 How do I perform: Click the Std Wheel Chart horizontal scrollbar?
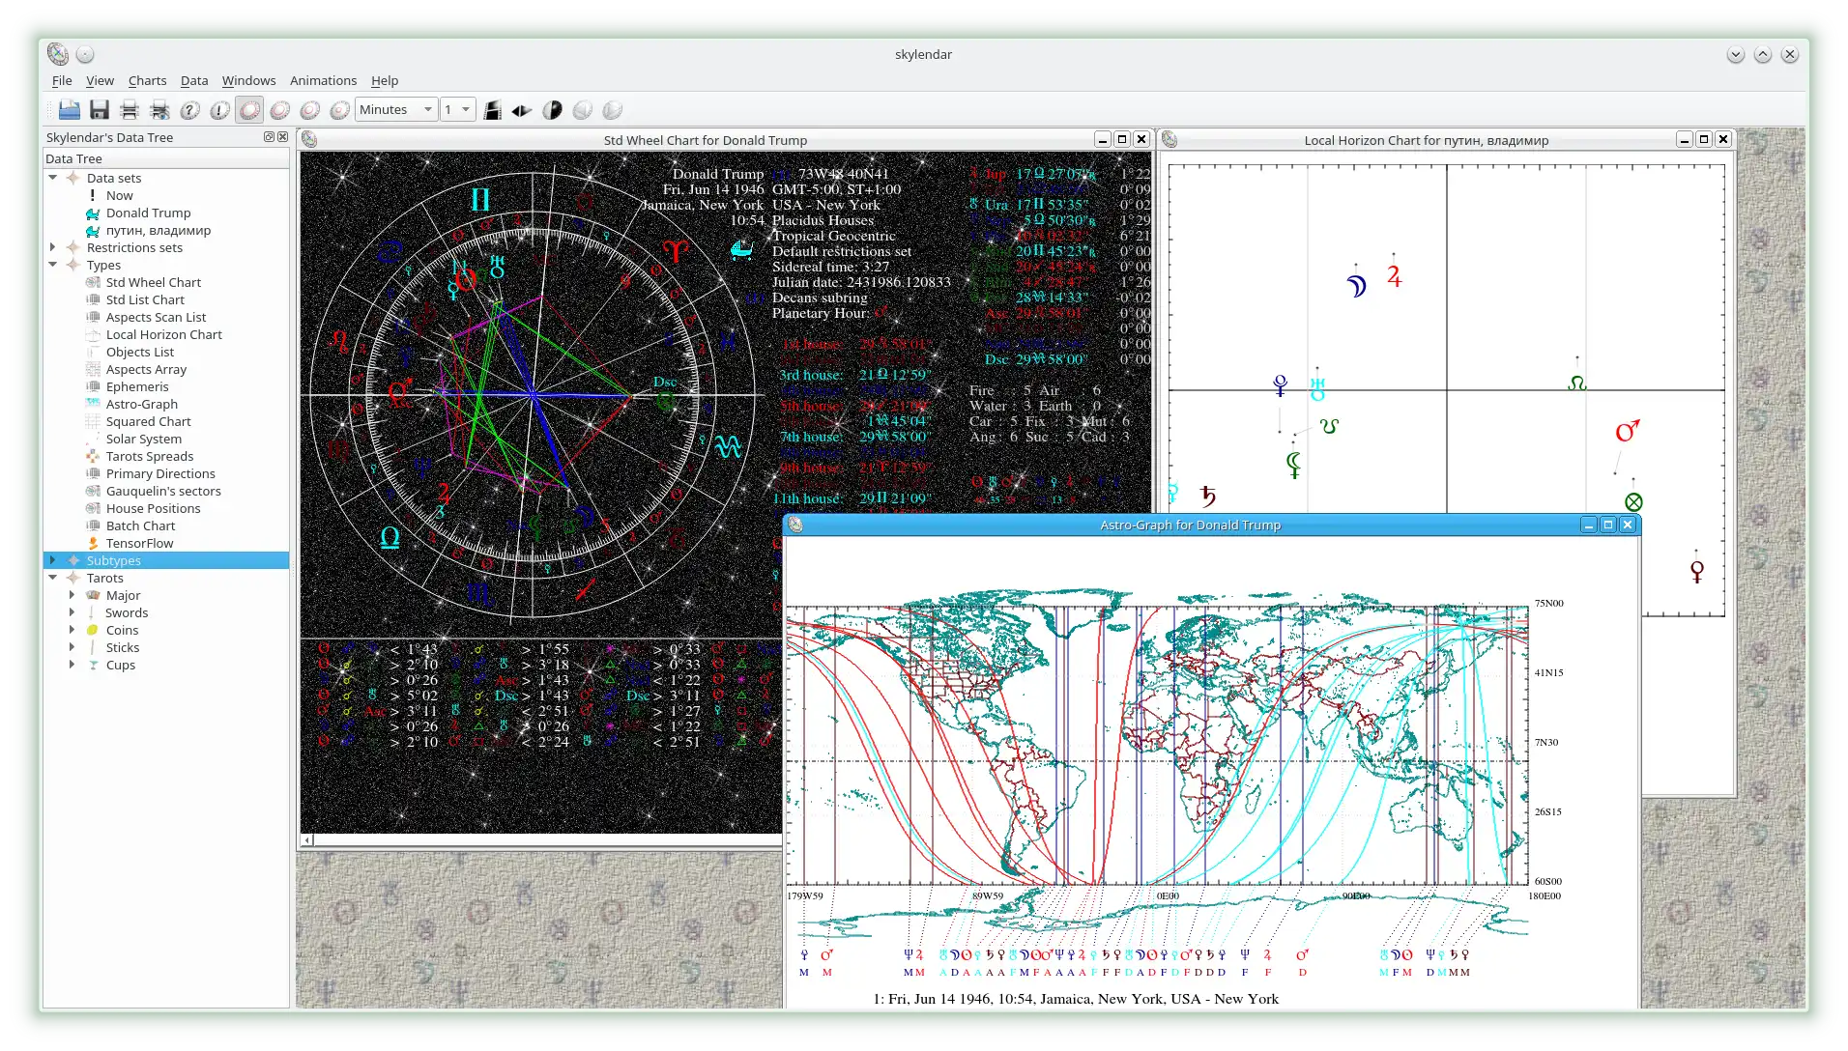(x=541, y=840)
